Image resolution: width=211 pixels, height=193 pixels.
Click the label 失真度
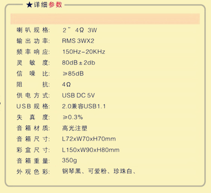point(33,117)
